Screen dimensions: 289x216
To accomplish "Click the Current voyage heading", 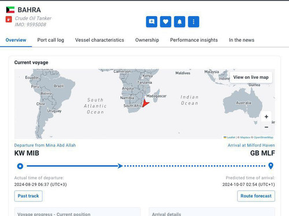I will tap(31, 63).
